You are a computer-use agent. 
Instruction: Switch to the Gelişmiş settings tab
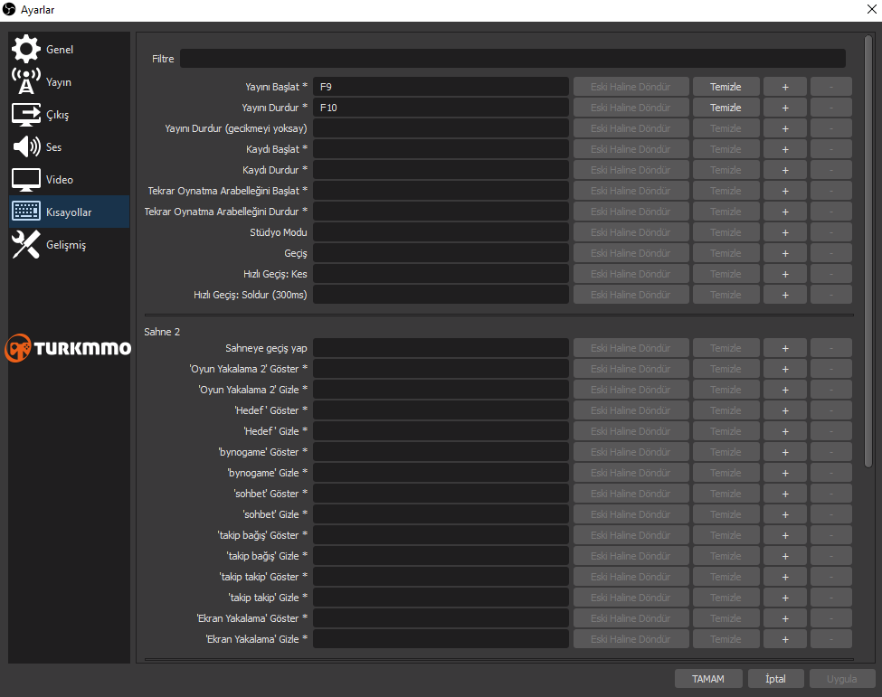pyautogui.click(x=69, y=244)
